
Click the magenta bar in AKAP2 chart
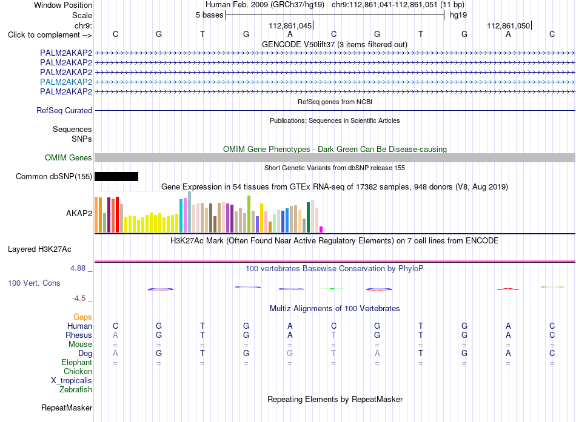point(321,229)
